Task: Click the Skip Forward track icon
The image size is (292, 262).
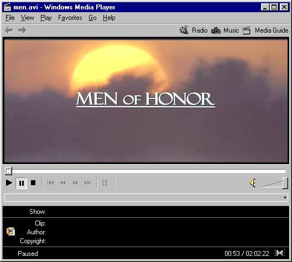Action: (87, 183)
